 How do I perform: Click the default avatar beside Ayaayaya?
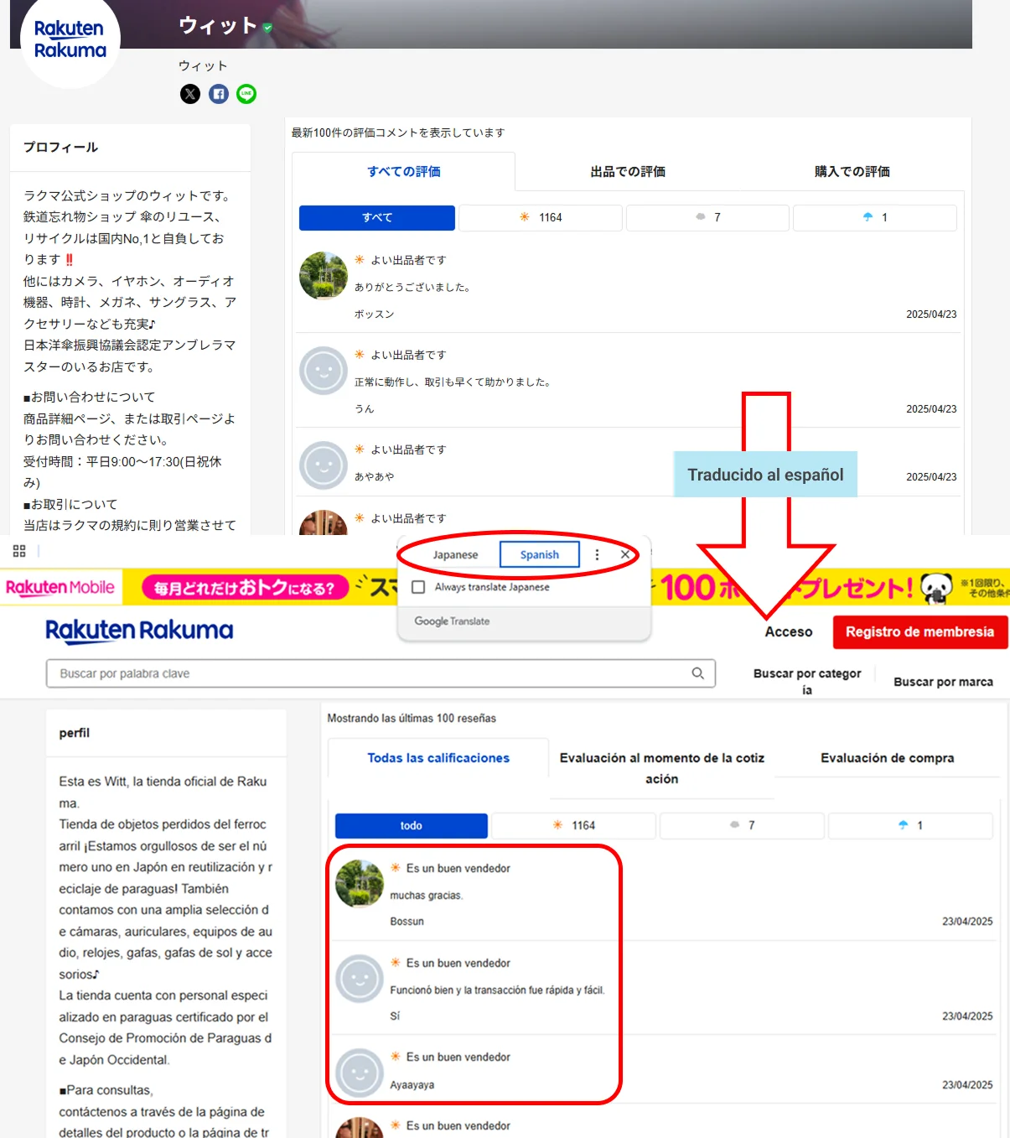360,1073
